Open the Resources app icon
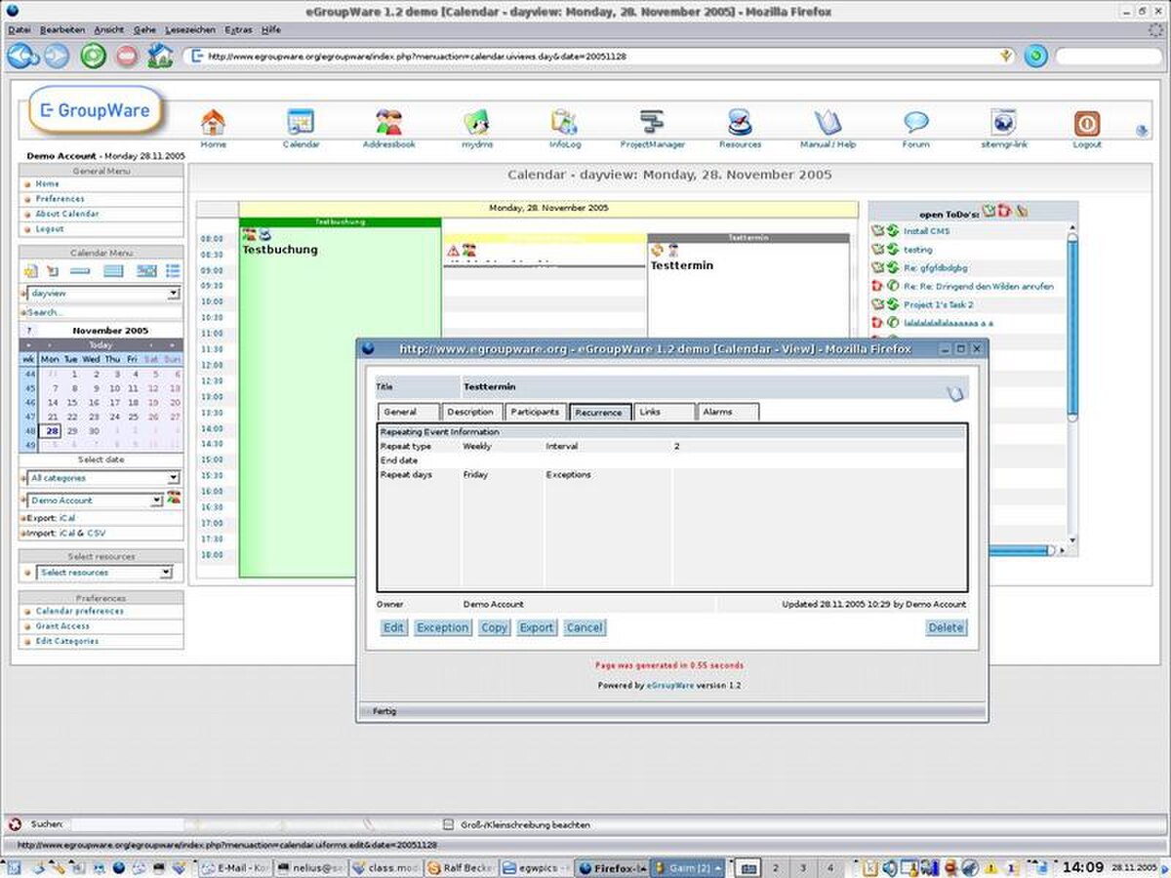The width and height of the screenshot is (1171, 878). [x=740, y=123]
